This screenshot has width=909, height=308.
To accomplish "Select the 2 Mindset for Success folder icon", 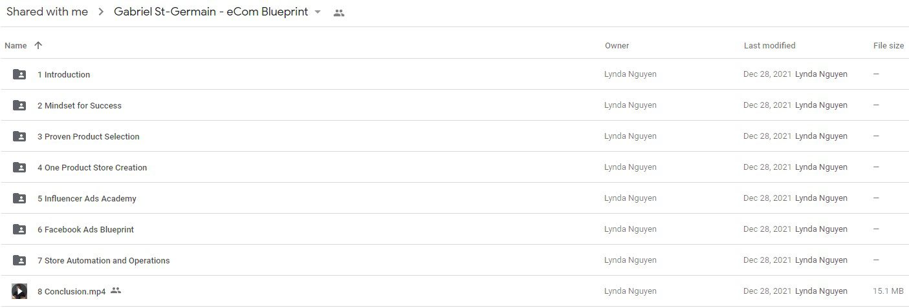I will [19, 105].
